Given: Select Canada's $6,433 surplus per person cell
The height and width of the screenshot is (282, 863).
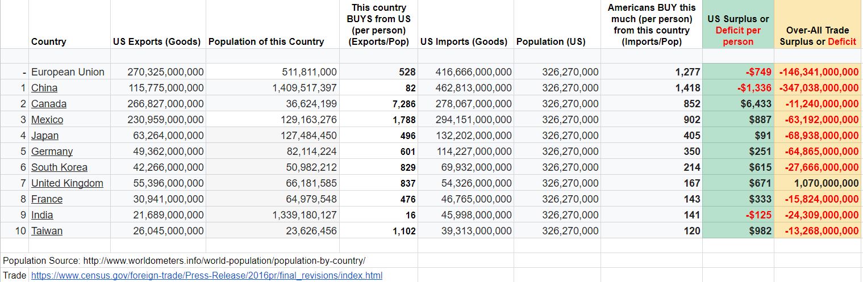Looking at the screenshot, I should (x=738, y=104).
